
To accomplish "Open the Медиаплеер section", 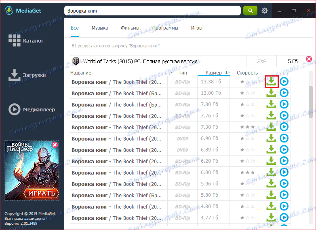I will pos(32,109).
